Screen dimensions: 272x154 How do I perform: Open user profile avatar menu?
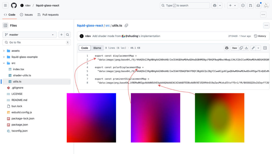266,5
